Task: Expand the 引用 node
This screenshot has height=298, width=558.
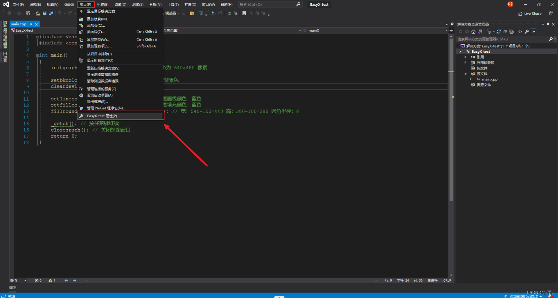Action: click(x=465, y=57)
